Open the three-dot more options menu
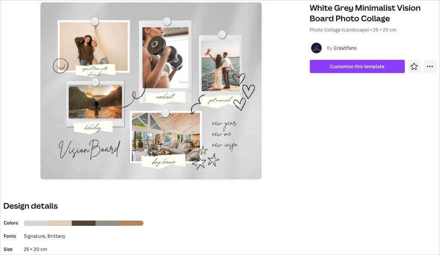This screenshot has width=440, height=255. point(430,67)
